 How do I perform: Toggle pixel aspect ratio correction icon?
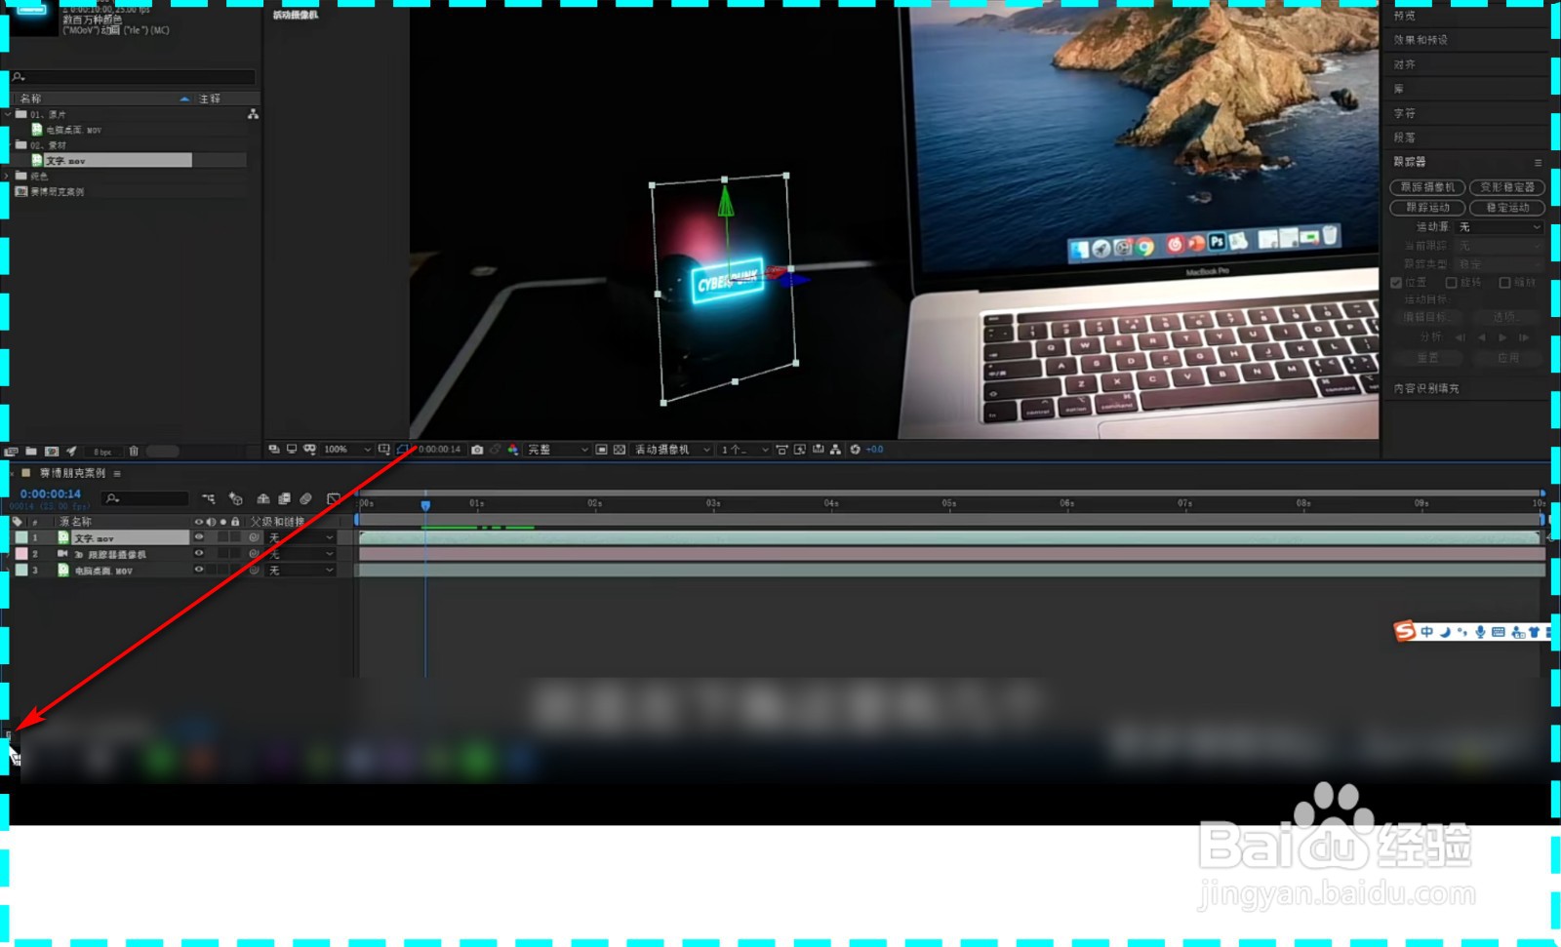click(x=782, y=450)
